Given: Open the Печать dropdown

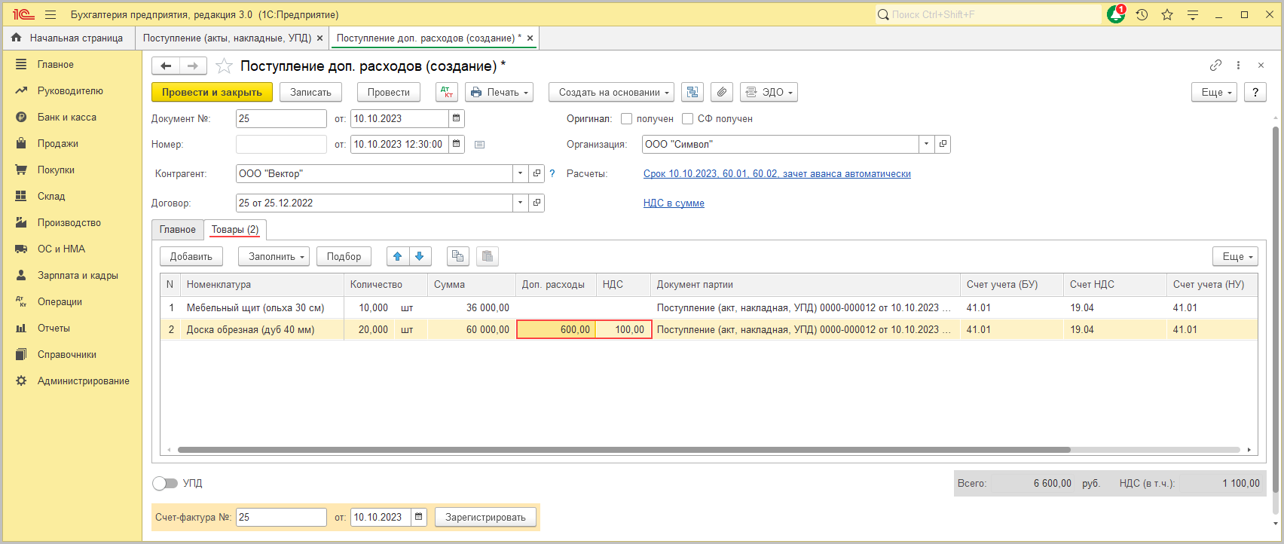Looking at the screenshot, I should (x=499, y=92).
